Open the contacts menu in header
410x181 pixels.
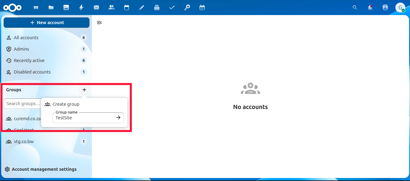point(385,8)
